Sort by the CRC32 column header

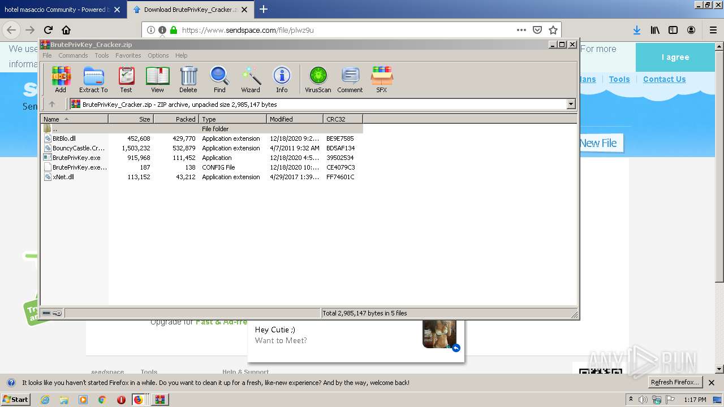pos(343,119)
